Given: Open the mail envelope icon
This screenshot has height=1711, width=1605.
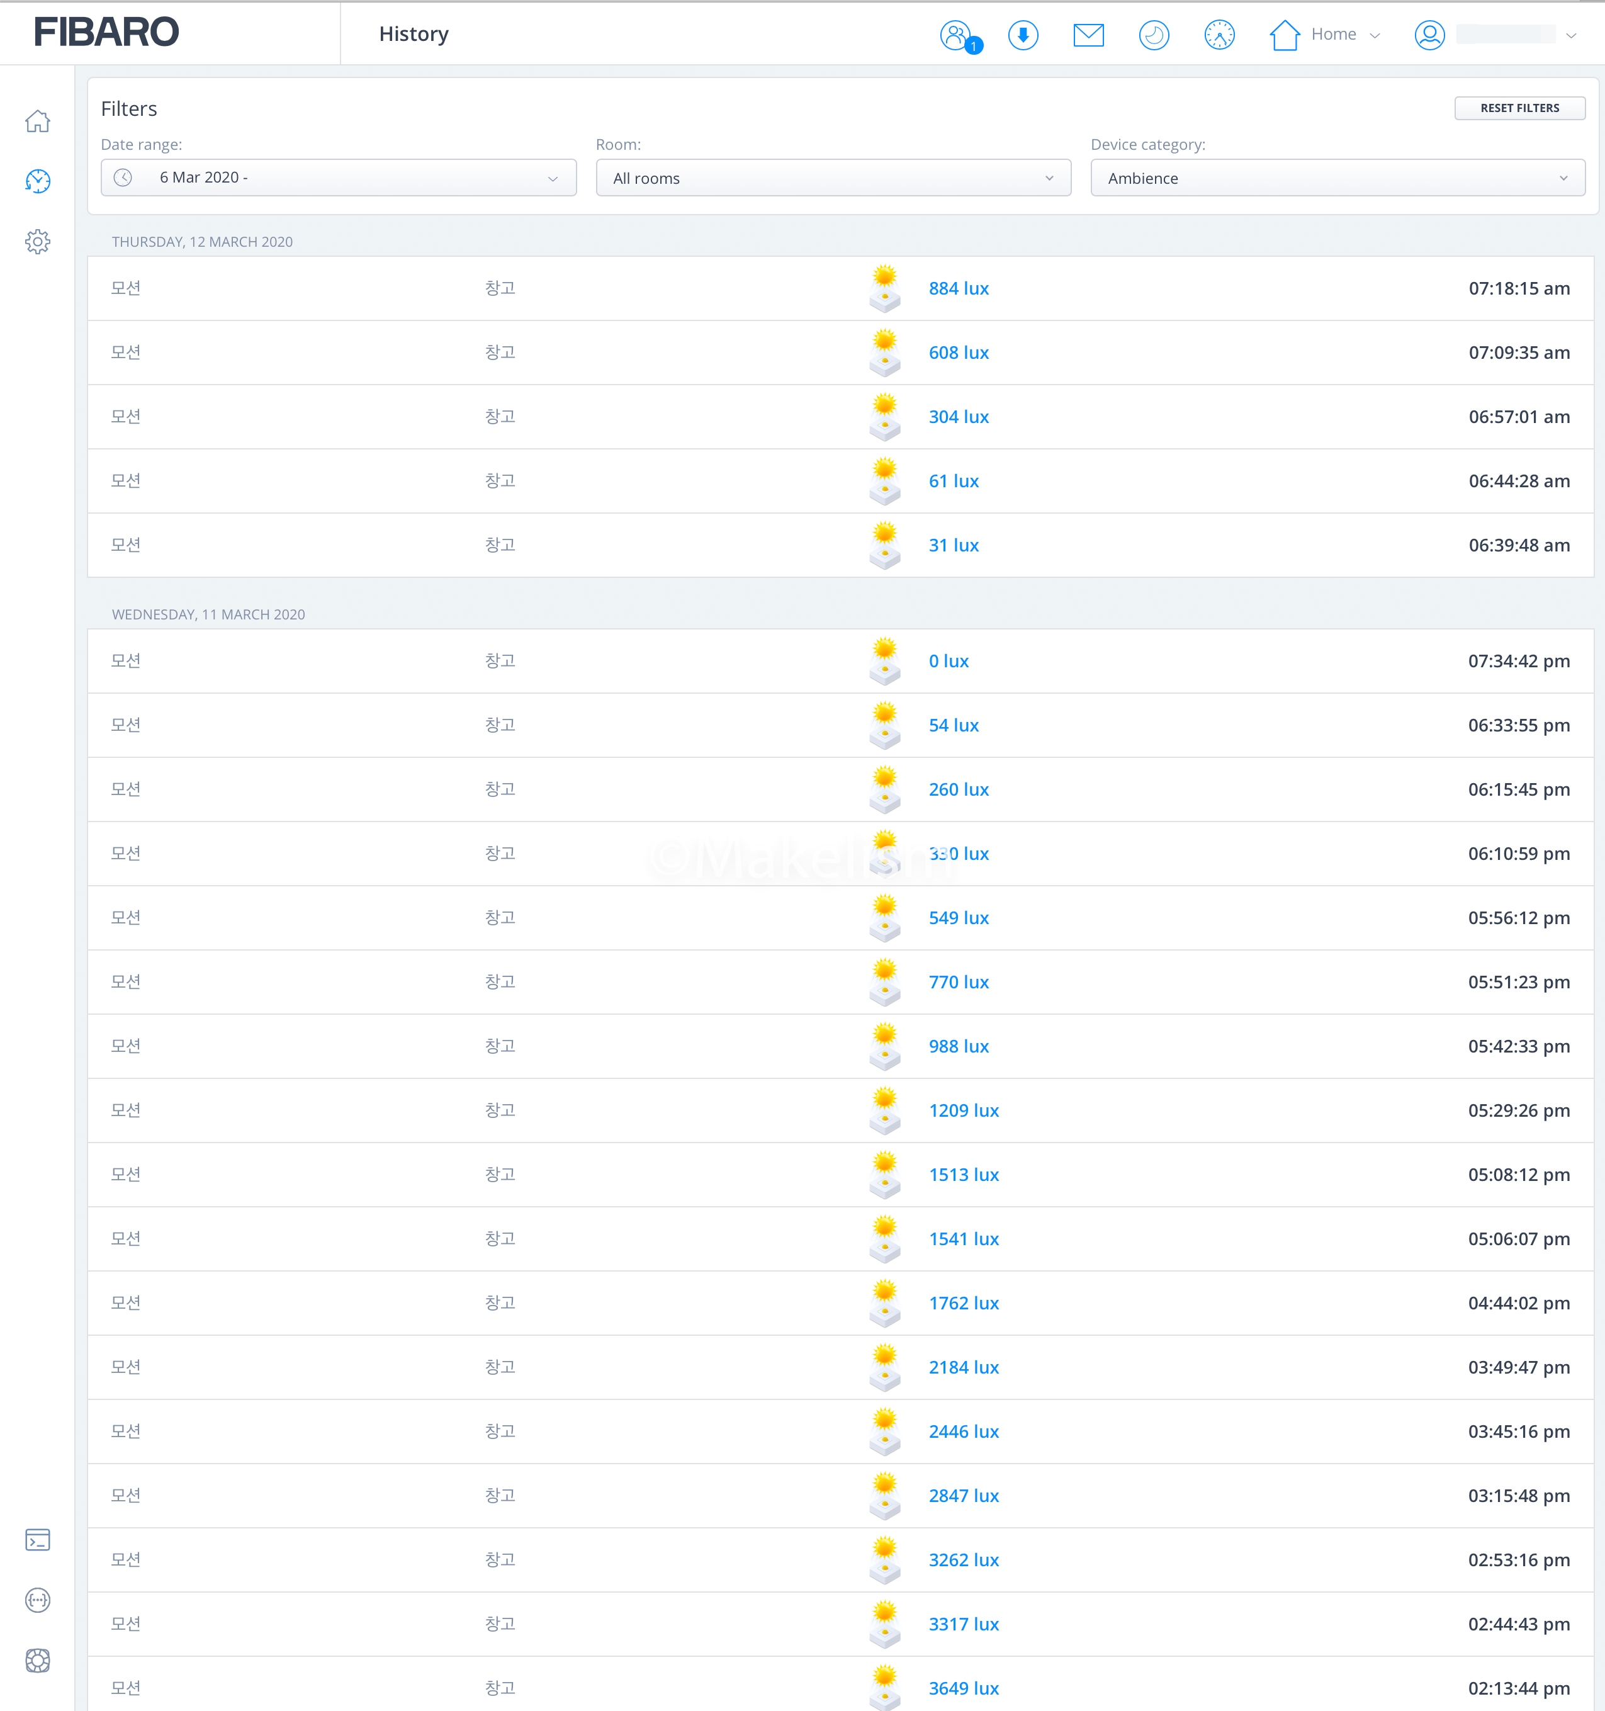Looking at the screenshot, I should point(1088,35).
